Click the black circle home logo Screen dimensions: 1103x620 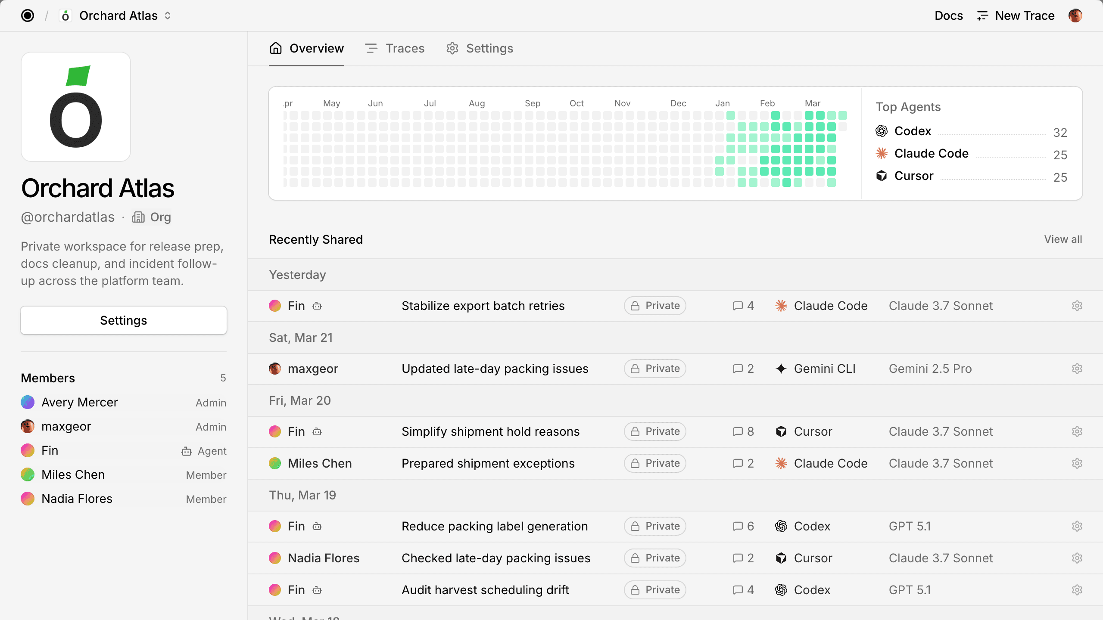[x=28, y=15]
